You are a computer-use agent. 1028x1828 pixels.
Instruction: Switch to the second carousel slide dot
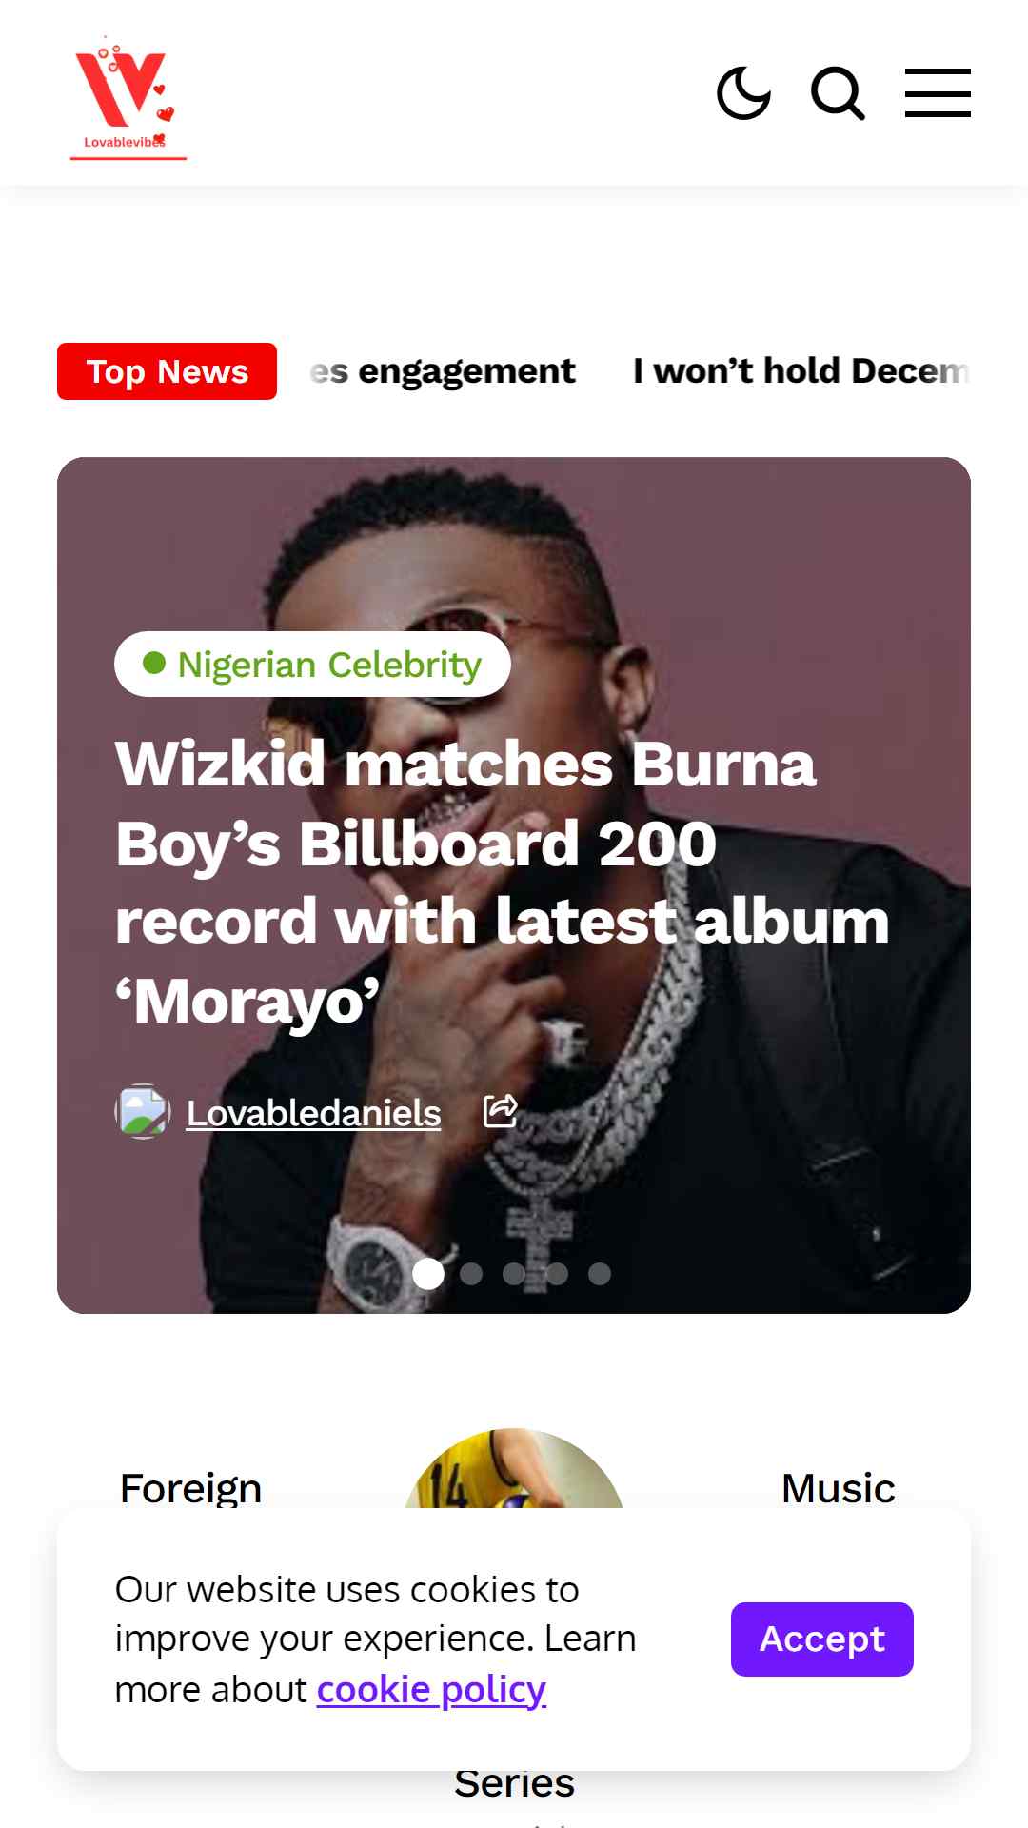click(471, 1274)
